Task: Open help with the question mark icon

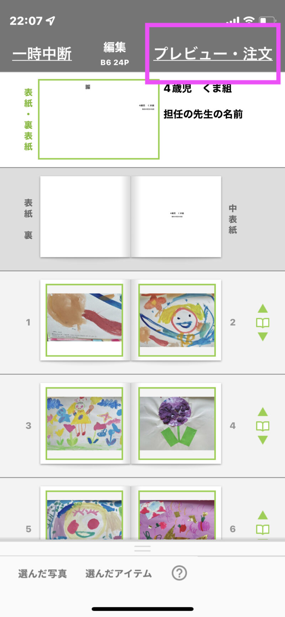Action: click(x=179, y=573)
